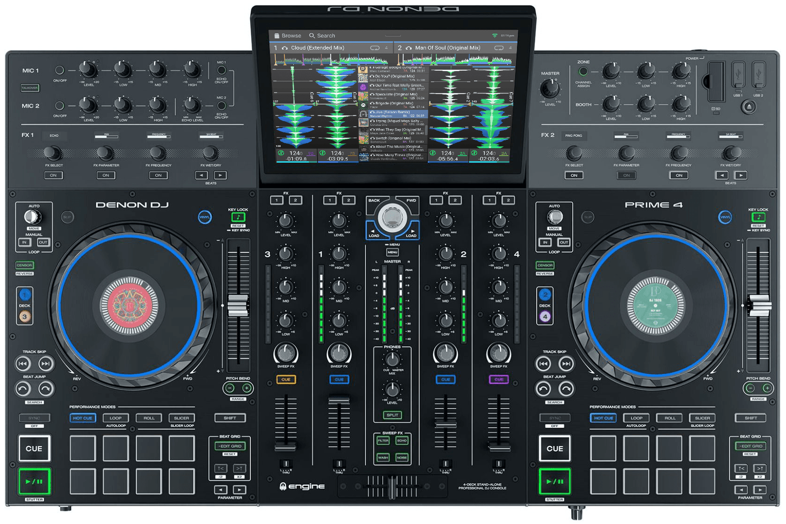Switch the left side to Deck 3
786x524 pixels.
tap(25, 317)
